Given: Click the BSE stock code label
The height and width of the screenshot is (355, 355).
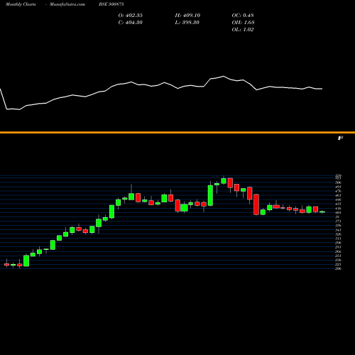Looking at the screenshot, I should point(111,4).
